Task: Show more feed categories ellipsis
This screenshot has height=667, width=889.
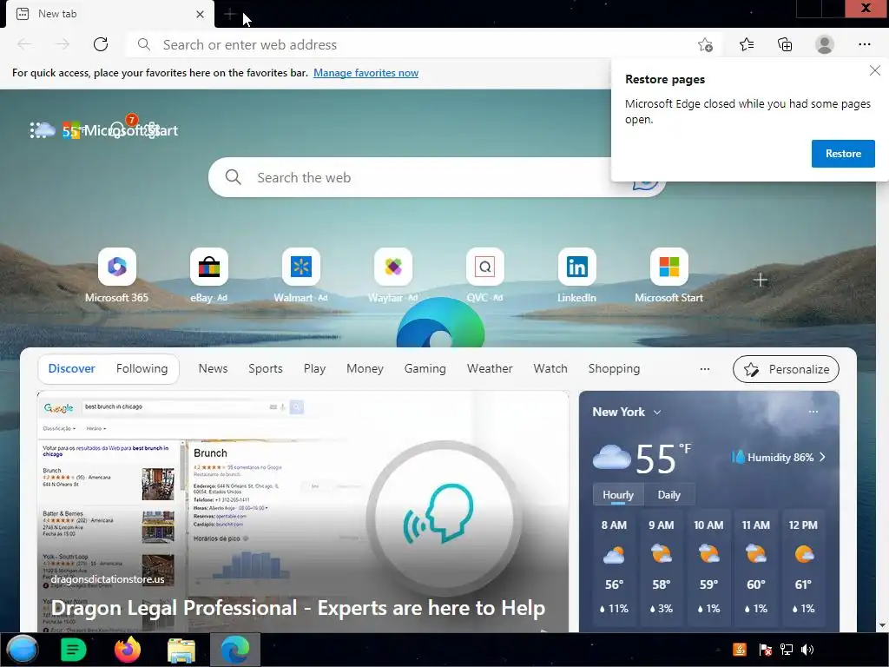Action: pos(705,368)
